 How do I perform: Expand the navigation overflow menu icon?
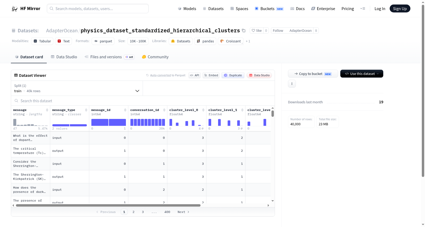[363, 9]
